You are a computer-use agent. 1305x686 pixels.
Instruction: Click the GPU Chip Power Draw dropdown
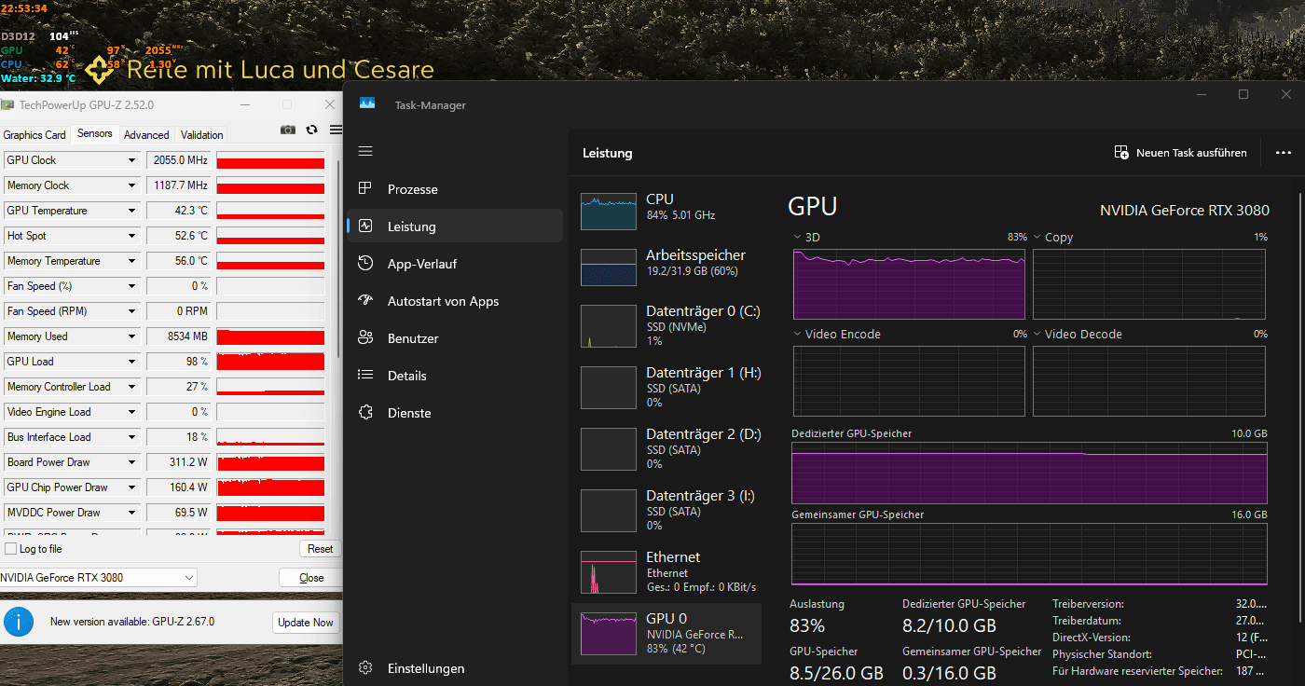click(x=131, y=487)
